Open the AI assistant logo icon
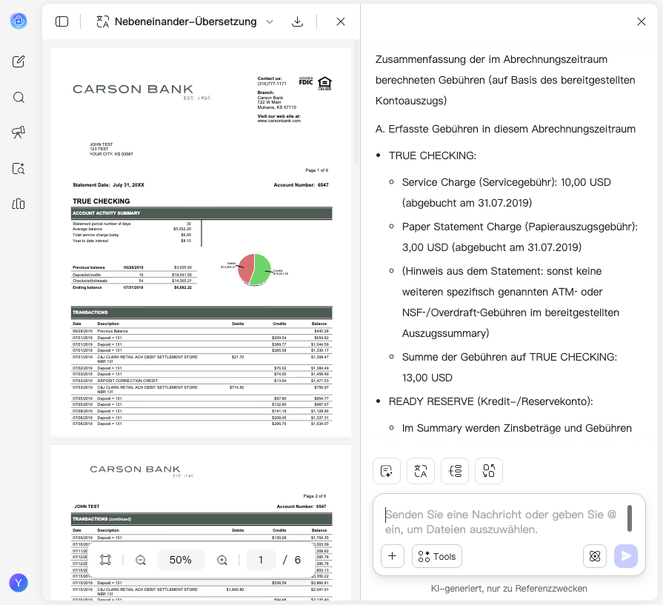 (19, 21)
